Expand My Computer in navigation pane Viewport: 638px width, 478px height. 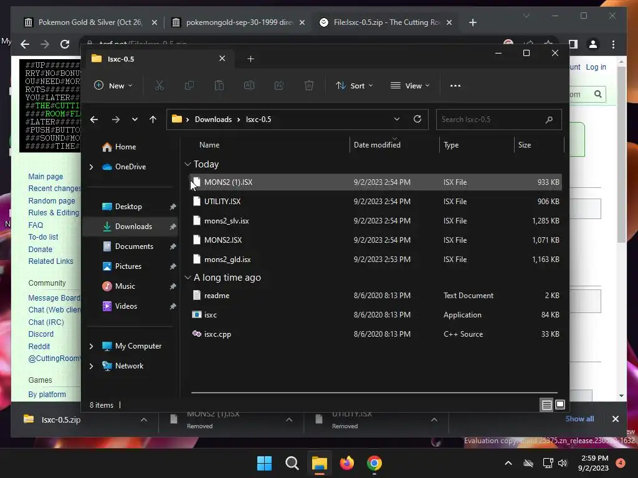91,346
